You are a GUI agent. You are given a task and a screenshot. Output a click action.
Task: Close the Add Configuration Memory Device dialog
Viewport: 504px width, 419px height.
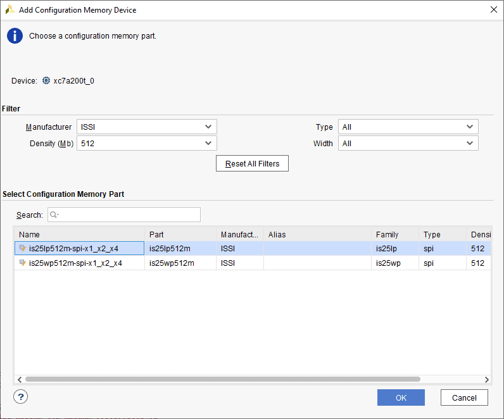point(493,9)
